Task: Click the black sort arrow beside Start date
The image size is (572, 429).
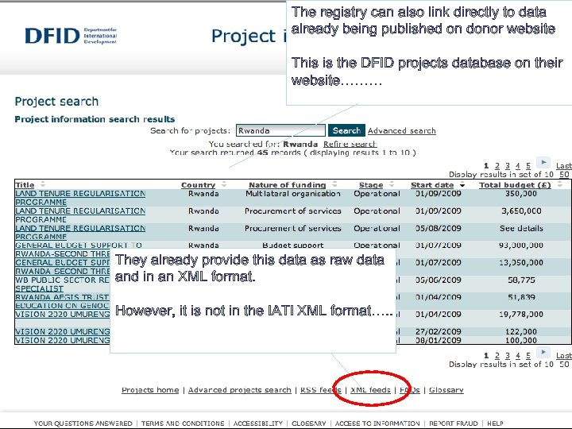Action: [x=462, y=185]
